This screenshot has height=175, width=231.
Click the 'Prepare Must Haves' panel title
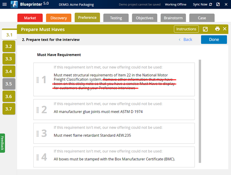click(43, 29)
